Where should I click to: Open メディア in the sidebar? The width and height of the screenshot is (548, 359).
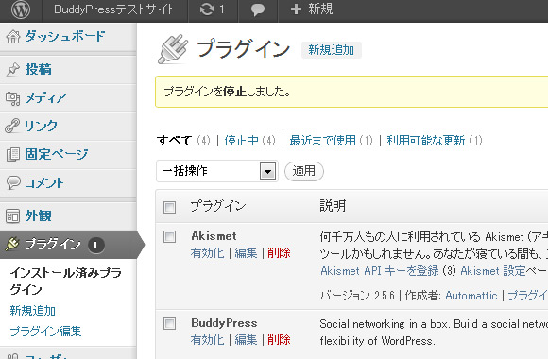pos(45,98)
